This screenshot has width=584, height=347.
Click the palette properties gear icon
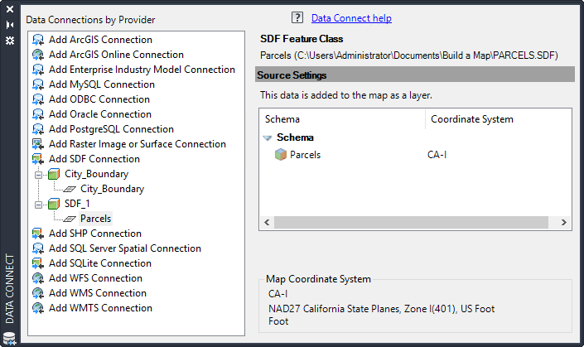click(10, 40)
